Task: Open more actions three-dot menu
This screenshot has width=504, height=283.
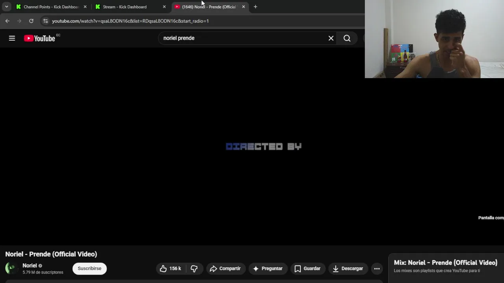Action: click(x=377, y=268)
